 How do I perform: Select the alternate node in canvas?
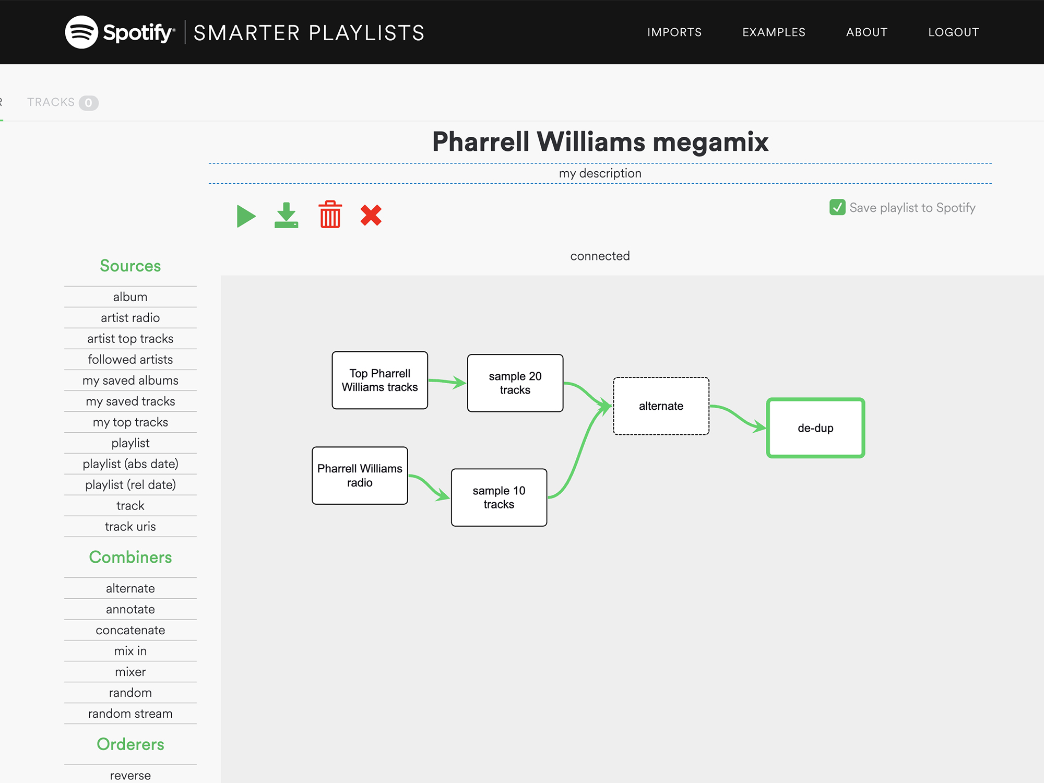[x=661, y=406]
